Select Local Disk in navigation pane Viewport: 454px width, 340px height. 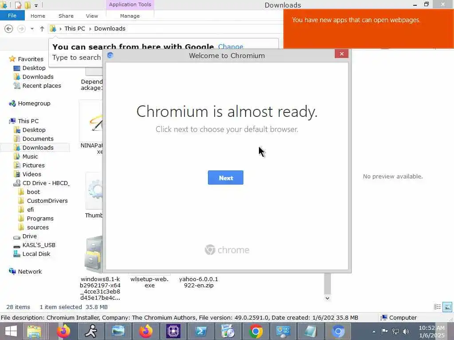click(x=36, y=254)
